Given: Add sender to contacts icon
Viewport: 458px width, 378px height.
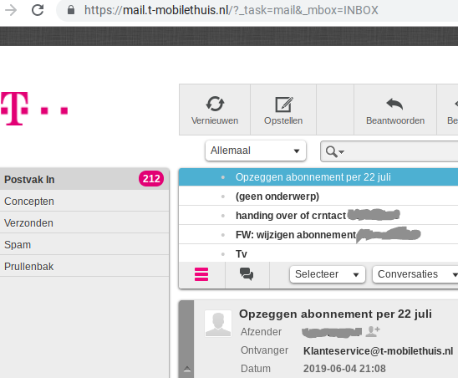Looking at the screenshot, I should pos(373,331).
